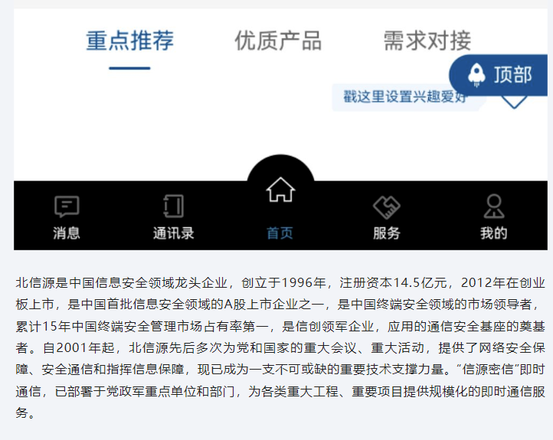Open the 优质产品 tab
Screen dimensions: 553x440
pyautogui.click(x=278, y=41)
